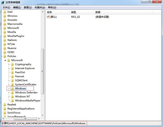This screenshot has width=164, height=127.
Task: Open the 收藏夹(A) menu
Action: click(x=40, y=7)
